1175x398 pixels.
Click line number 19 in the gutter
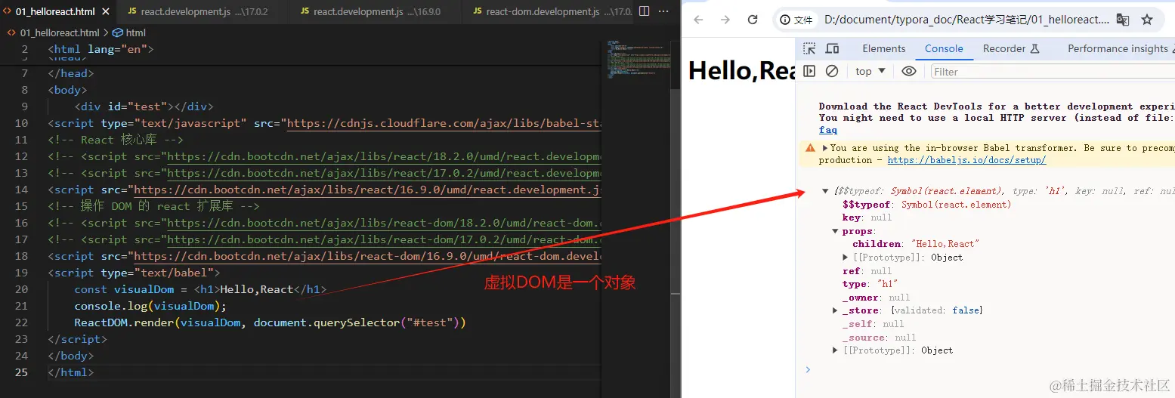pos(21,273)
